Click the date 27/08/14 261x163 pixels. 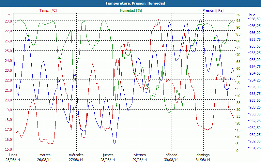pyautogui.click(x=76, y=160)
